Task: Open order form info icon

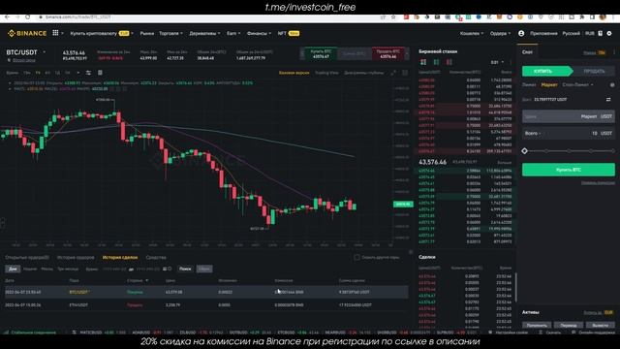Action: point(612,84)
